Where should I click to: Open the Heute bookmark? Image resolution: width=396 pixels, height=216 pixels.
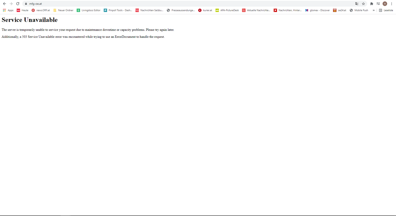[x=22, y=10]
